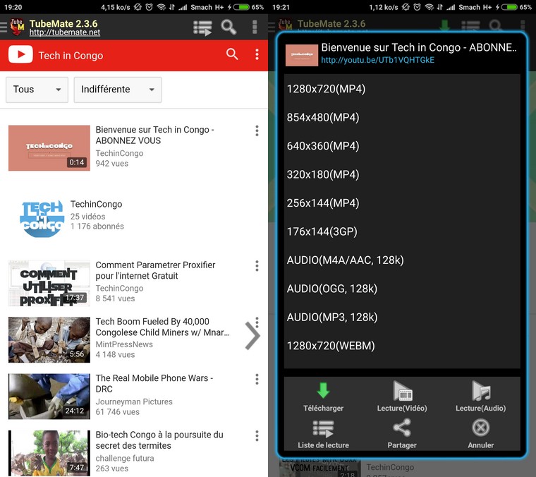Tap MintPressNews uploader name
Screen dimensions: 536x477
pos(124,344)
